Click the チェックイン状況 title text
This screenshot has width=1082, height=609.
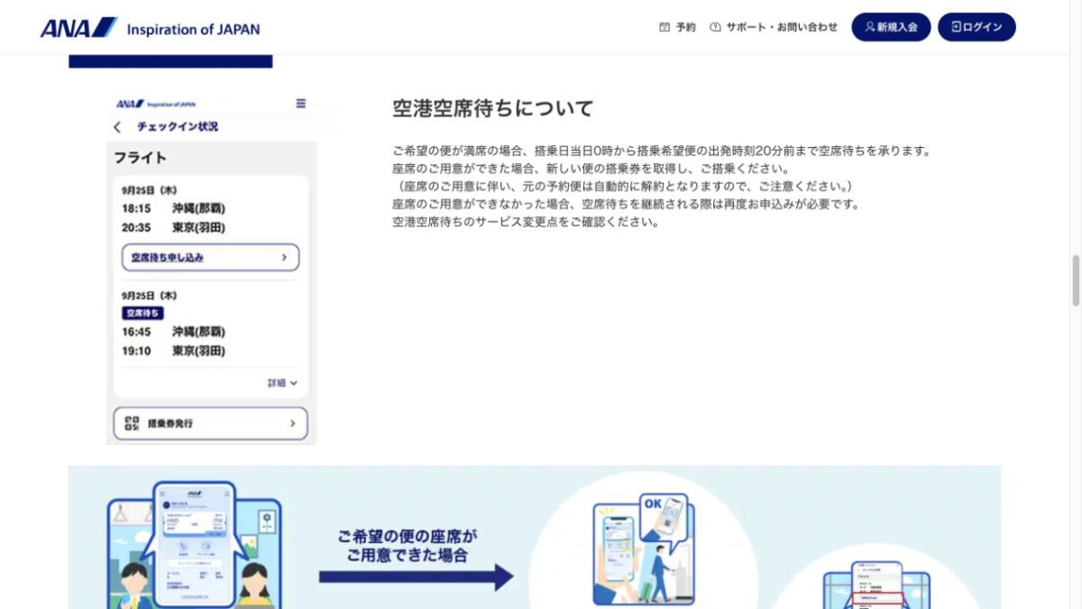[177, 127]
